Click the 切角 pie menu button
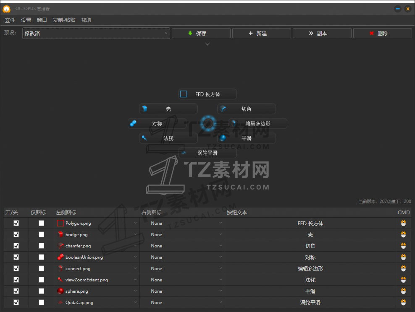The width and height of the screenshot is (415, 312). click(247, 109)
